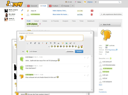Insert the questioning ??? emoticon
This screenshot has width=128, height=95.
[x=79, y=47]
